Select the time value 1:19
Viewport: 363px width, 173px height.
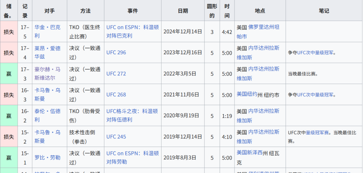pos(227,116)
